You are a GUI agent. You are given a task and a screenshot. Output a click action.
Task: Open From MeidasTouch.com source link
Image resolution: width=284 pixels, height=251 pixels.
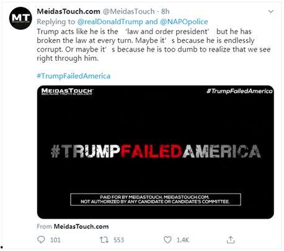pyautogui.click(x=73, y=226)
